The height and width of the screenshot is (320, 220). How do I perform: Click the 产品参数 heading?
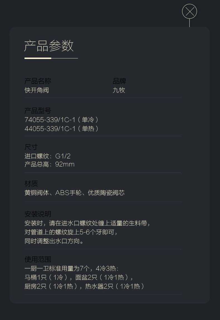tap(49, 46)
